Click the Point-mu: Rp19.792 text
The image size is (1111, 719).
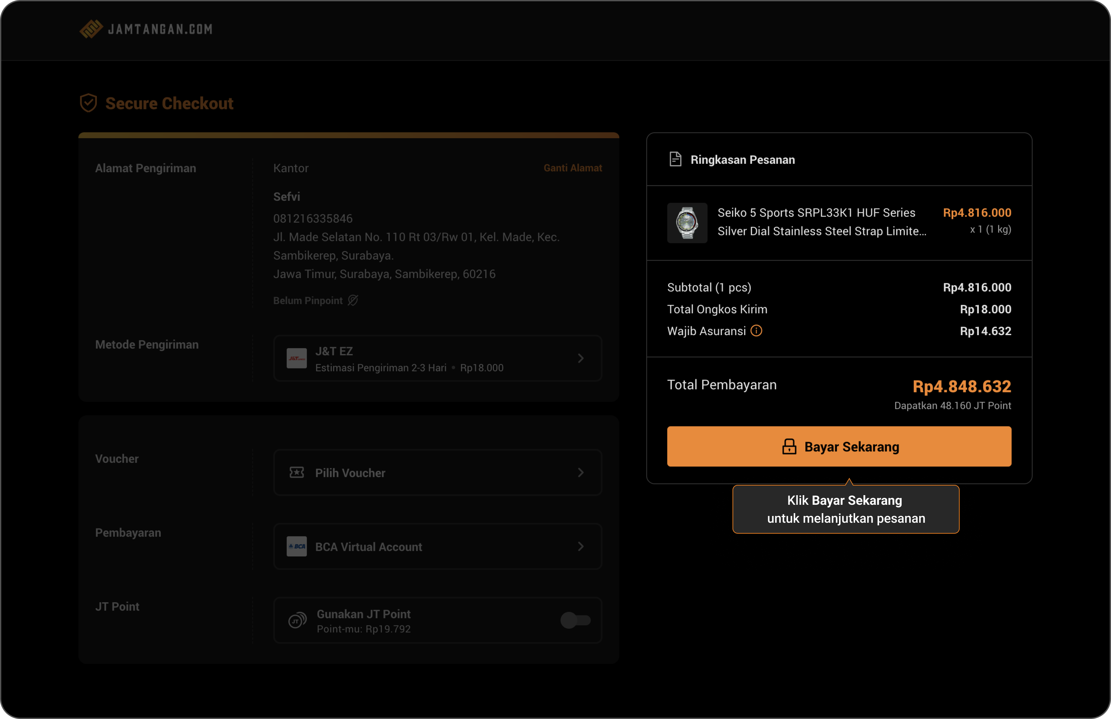click(x=364, y=629)
